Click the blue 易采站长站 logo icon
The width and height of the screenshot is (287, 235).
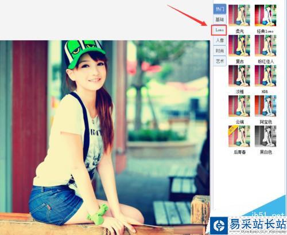(219, 226)
